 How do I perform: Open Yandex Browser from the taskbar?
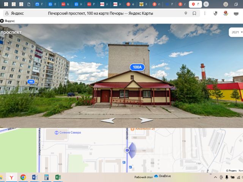point(11,177)
